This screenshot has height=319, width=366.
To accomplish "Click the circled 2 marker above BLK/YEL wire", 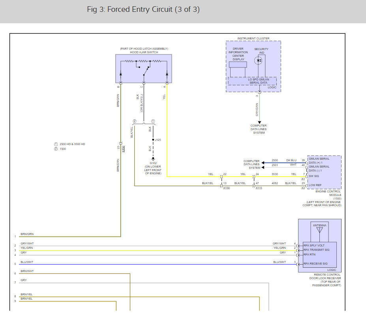I will [135, 121].
